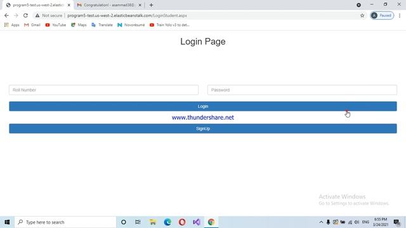This screenshot has width=406, height=228.
Task: Open the Apps bookmark shortcut
Action: [x=12, y=25]
